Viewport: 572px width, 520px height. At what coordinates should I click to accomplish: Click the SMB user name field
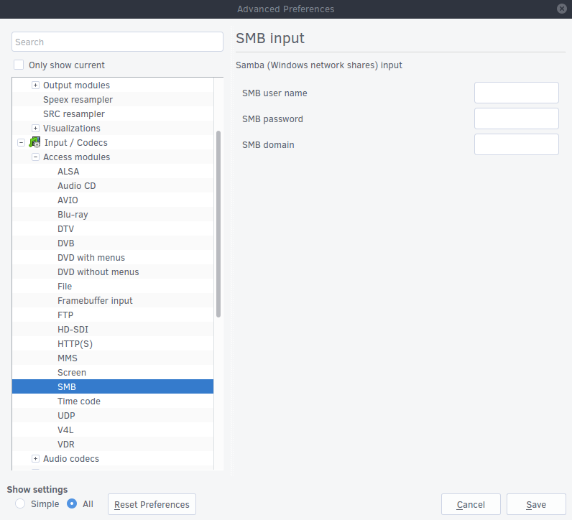(x=516, y=93)
